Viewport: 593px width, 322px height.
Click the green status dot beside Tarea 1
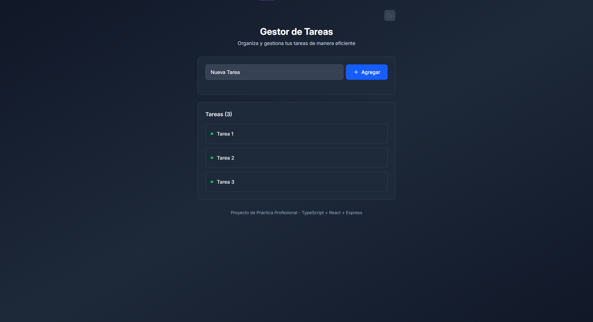tap(212, 134)
